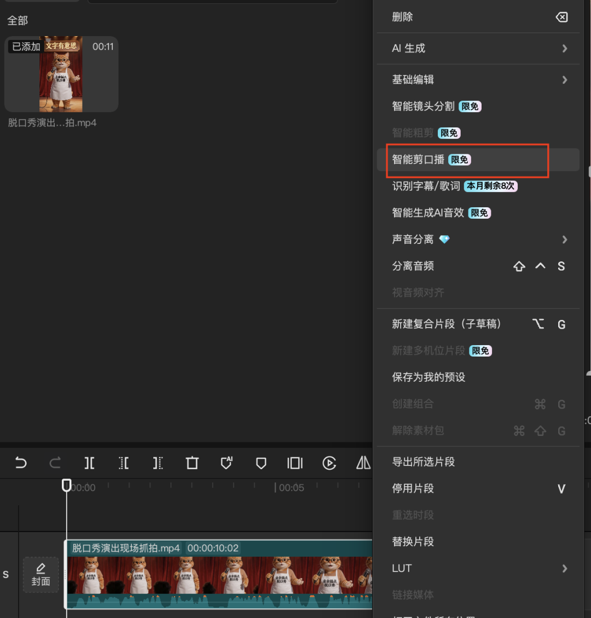Click the 00:11 duration on the thumbnail
591x618 pixels.
pos(103,46)
